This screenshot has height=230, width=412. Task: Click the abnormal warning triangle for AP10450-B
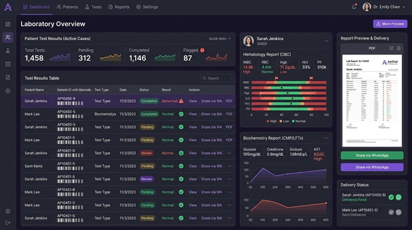[181, 101]
